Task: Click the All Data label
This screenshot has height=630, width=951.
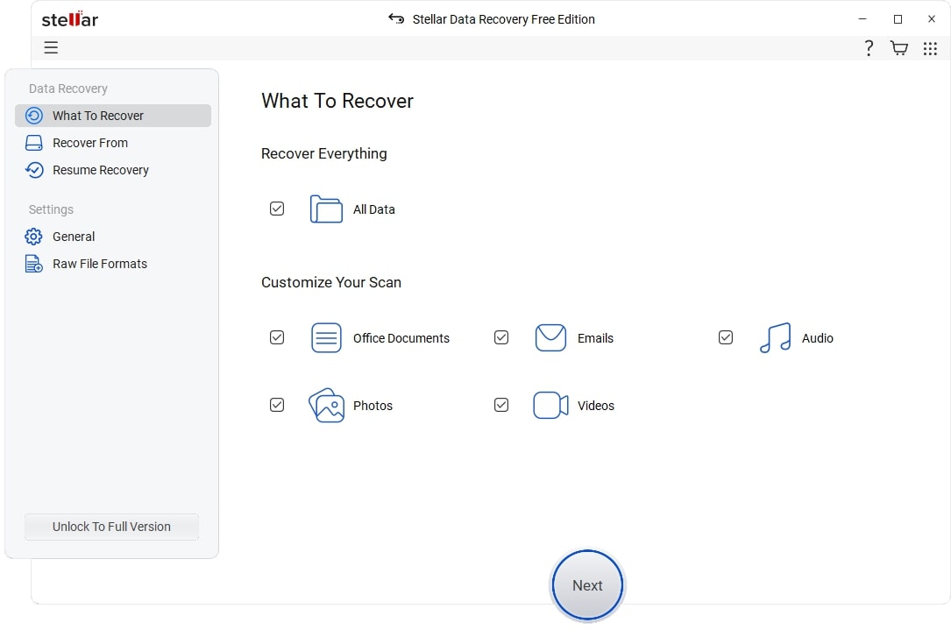Action: [x=373, y=209]
